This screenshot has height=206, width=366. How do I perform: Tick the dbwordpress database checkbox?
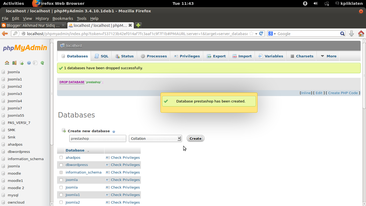coord(61,165)
